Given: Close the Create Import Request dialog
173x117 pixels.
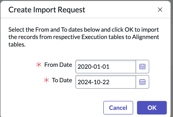Looking at the screenshot, I should [x=160, y=10].
